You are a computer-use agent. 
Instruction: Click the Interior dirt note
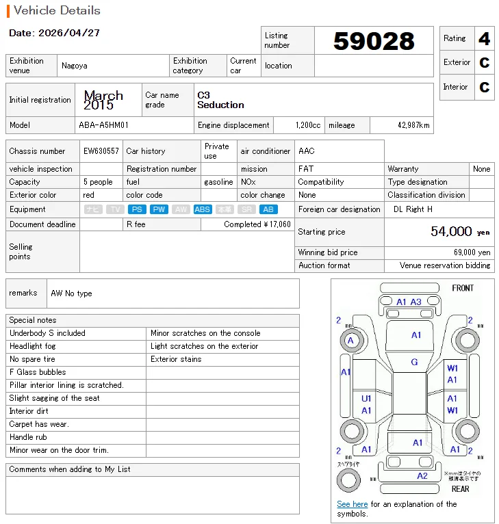[29, 411]
